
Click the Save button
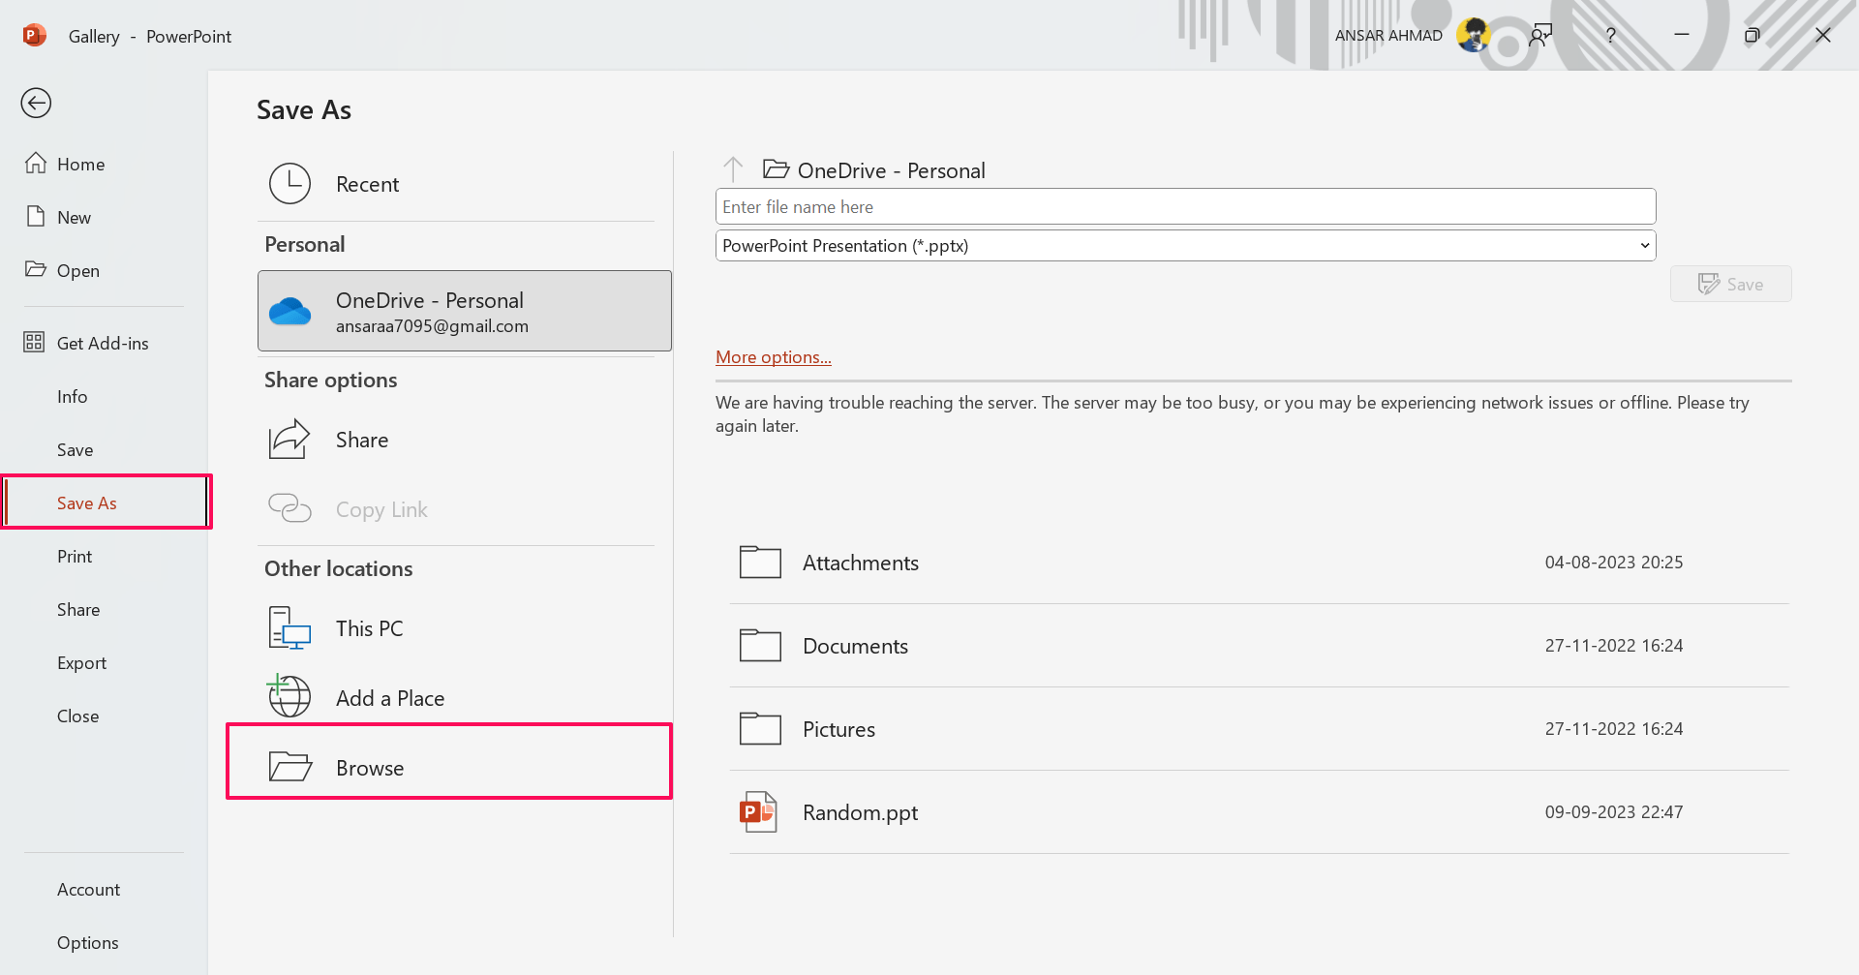coord(1730,284)
